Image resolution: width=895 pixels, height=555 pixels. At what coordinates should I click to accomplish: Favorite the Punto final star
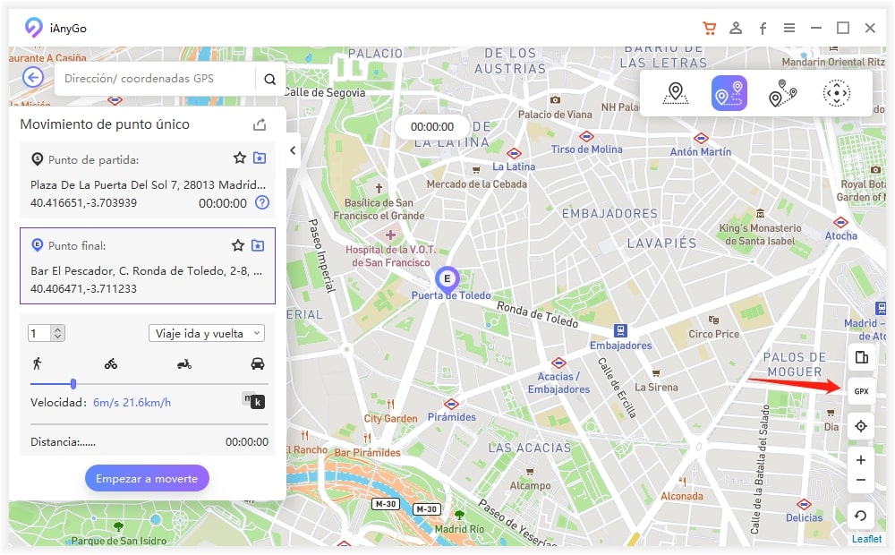click(x=238, y=245)
